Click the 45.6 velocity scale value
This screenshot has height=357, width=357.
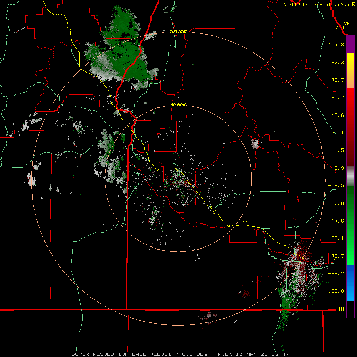(338, 115)
